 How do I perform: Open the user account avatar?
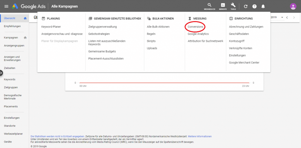[x=293, y=6]
